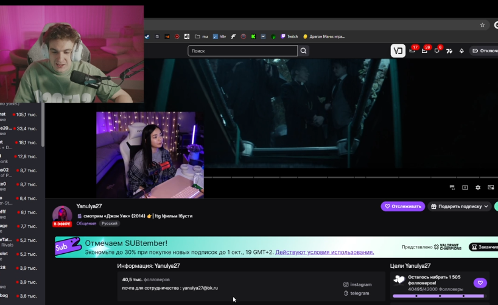
Task: Open the instagram link
Action: [x=357, y=285]
